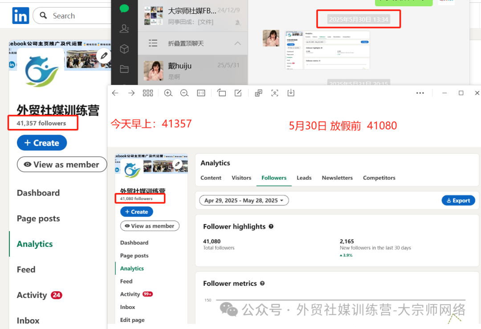
Task: Switch to the Competitors tab
Action: [379, 178]
